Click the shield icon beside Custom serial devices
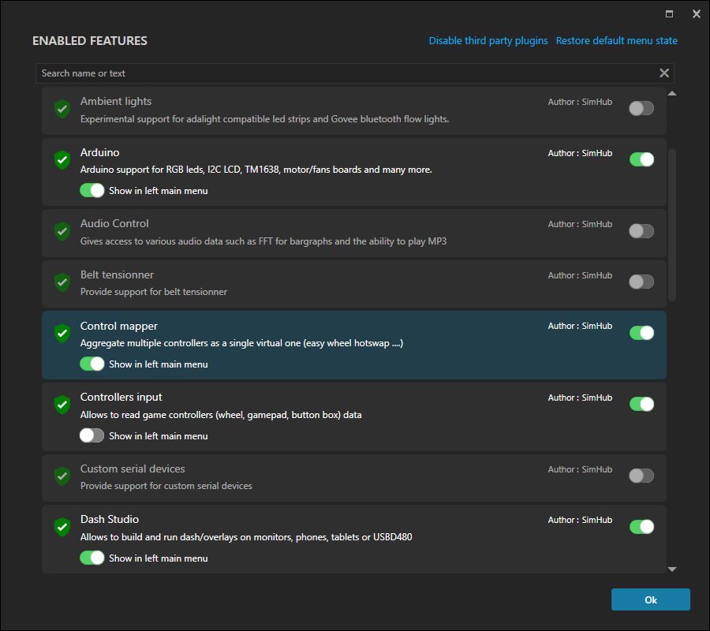Screen dimensions: 710x631 [62, 476]
